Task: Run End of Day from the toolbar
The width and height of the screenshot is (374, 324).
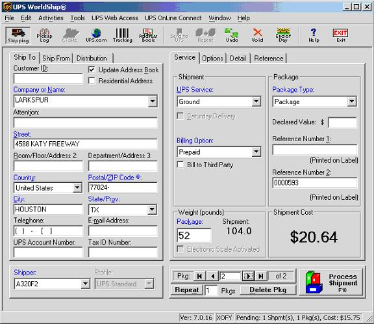Action: tap(283, 35)
